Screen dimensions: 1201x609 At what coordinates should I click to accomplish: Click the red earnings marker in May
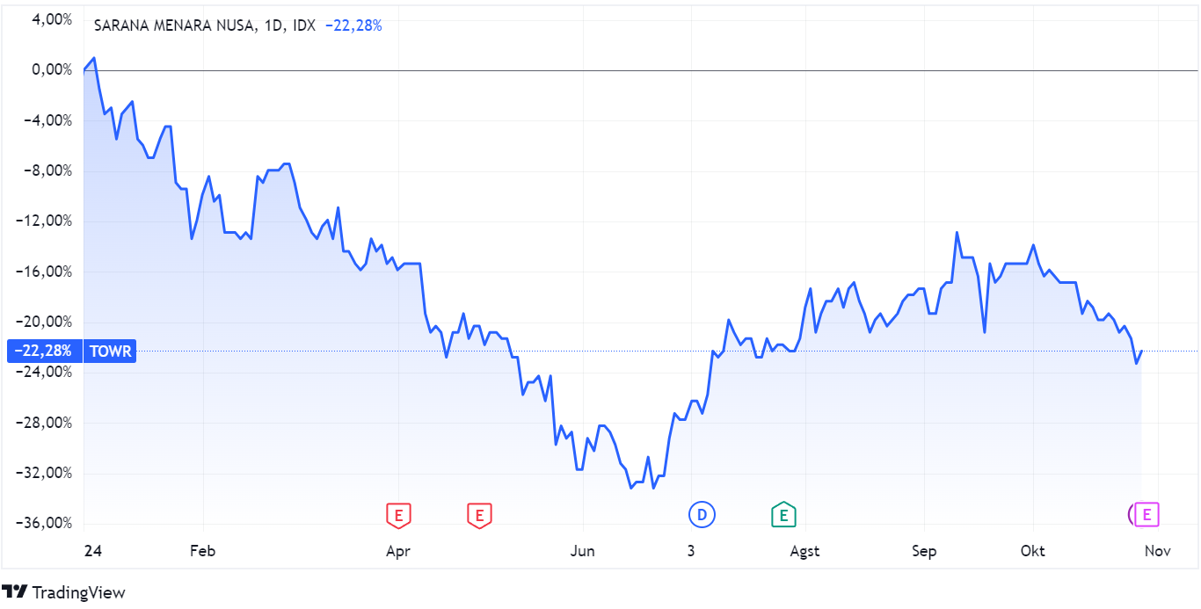click(x=479, y=515)
